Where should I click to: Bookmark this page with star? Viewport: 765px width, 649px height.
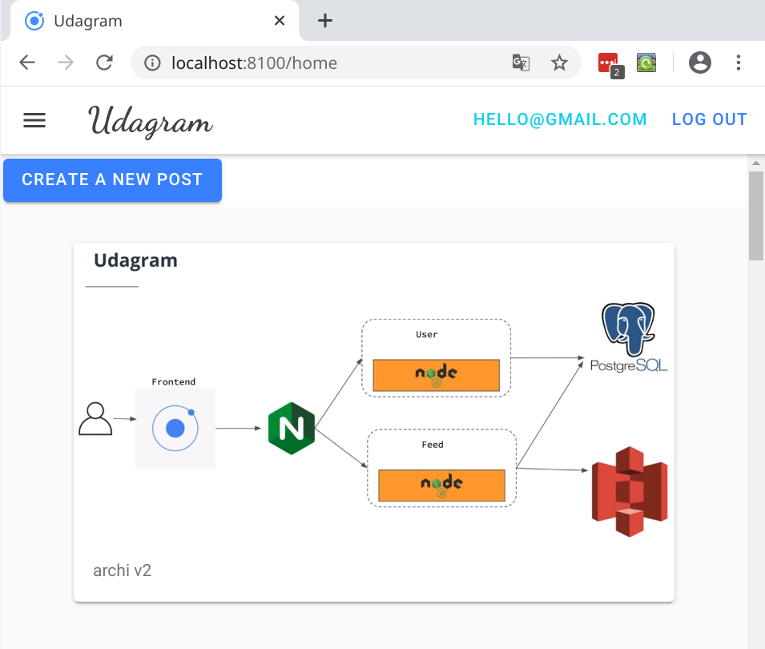click(559, 62)
